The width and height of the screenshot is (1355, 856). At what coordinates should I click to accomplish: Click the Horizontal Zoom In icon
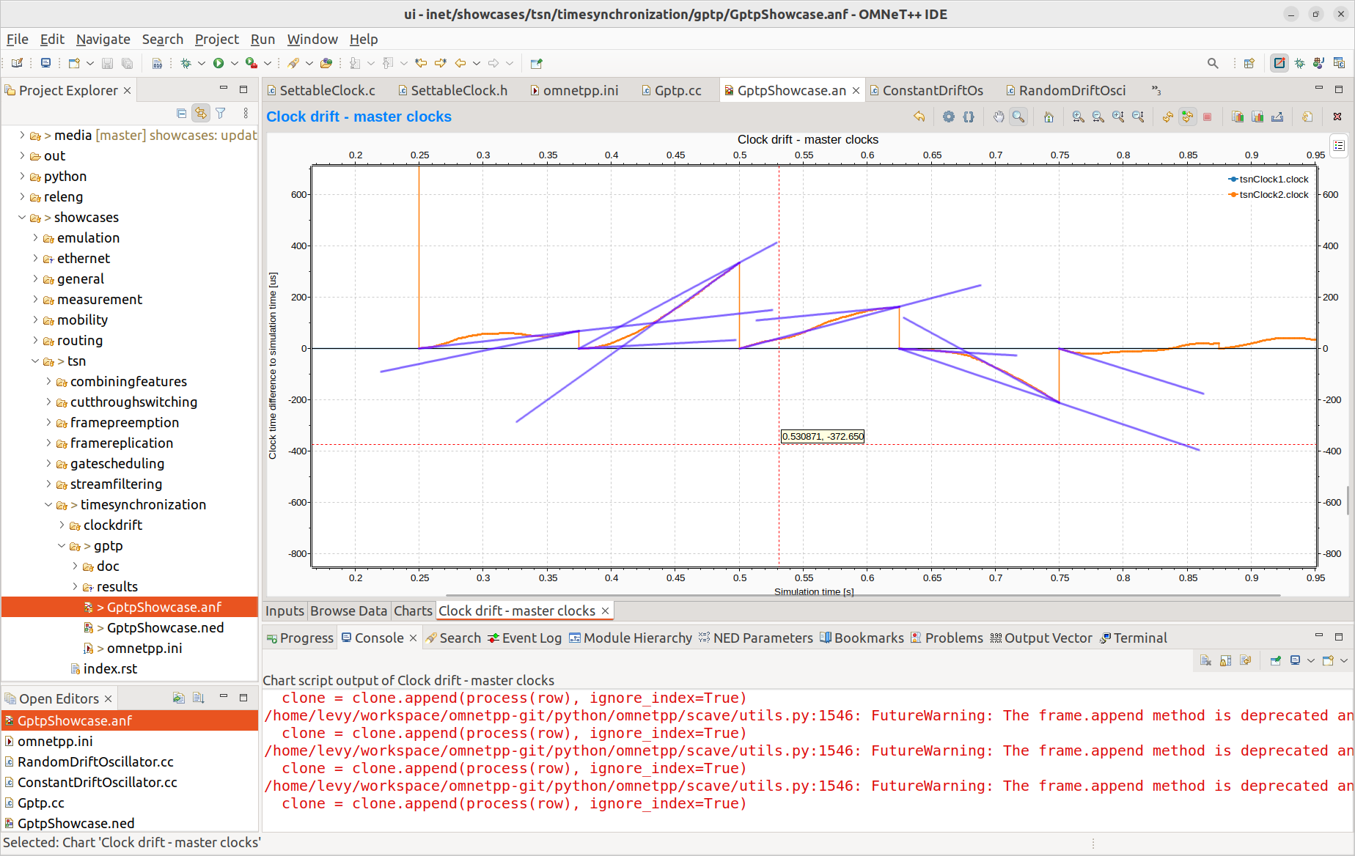pos(1078,117)
